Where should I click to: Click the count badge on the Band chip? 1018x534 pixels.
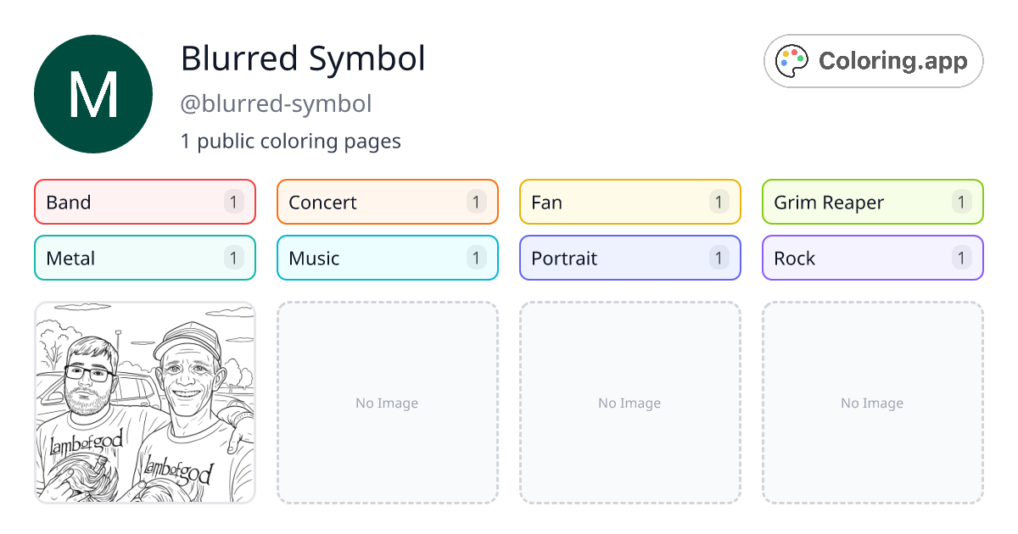point(232,202)
